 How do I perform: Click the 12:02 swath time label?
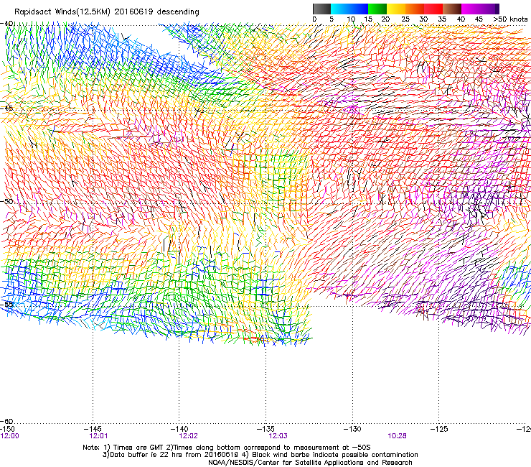click(x=188, y=436)
